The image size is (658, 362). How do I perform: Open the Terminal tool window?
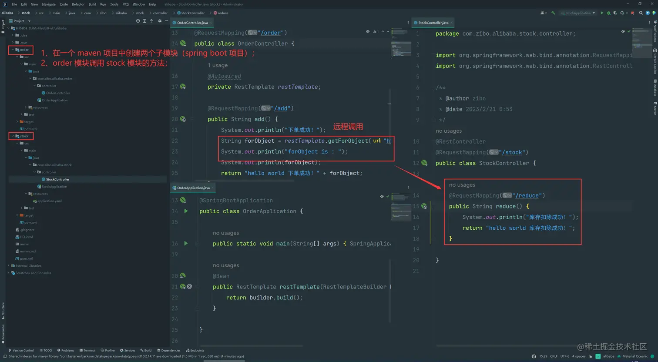87,350
